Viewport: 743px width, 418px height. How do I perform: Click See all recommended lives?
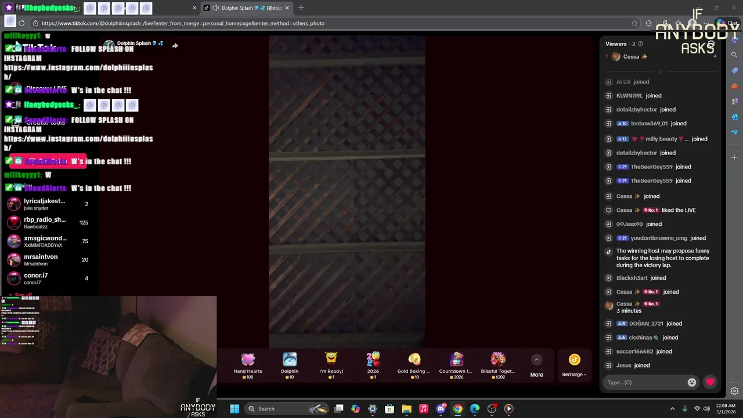click(x=20, y=295)
